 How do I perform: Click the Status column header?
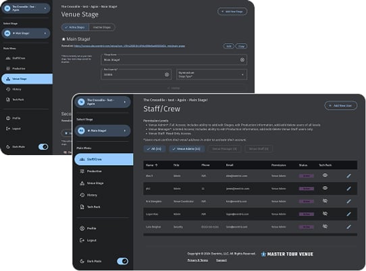point(303,165)
